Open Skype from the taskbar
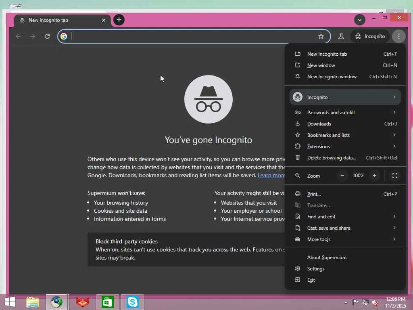Screen dimensions: 413x310 point(132,302)
